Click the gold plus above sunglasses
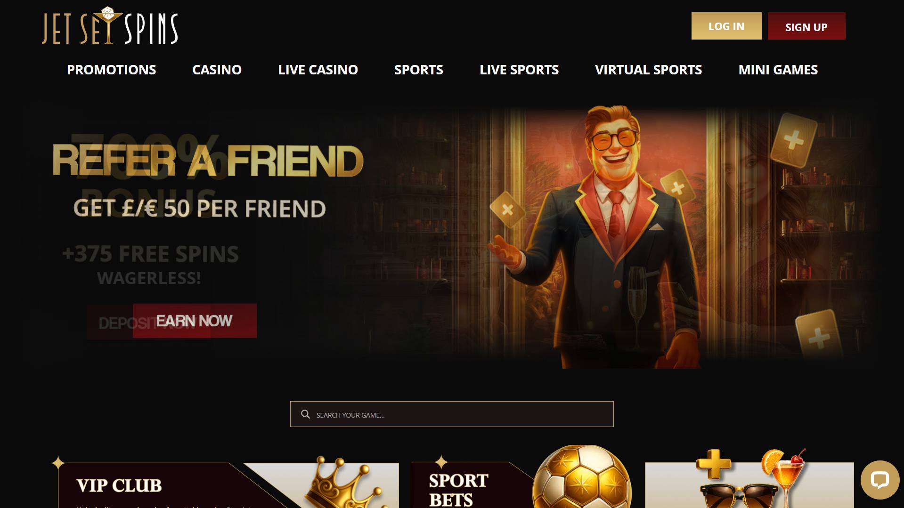This screenshot has height=508, width=904. pyautogui.click(x=714, y=464)
